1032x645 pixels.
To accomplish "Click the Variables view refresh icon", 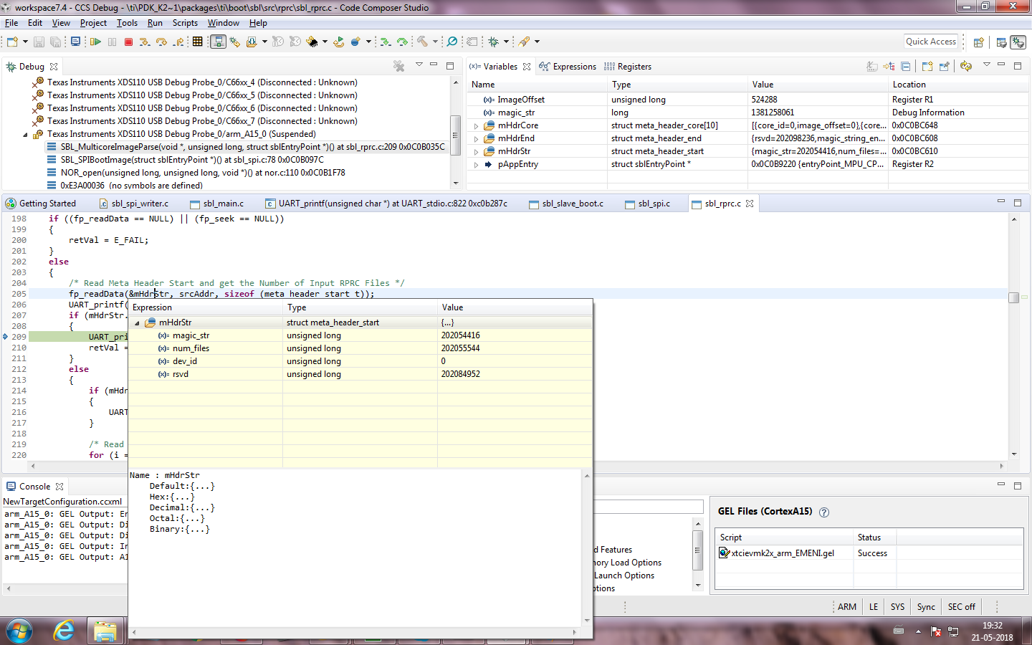I will coord(967,66).
